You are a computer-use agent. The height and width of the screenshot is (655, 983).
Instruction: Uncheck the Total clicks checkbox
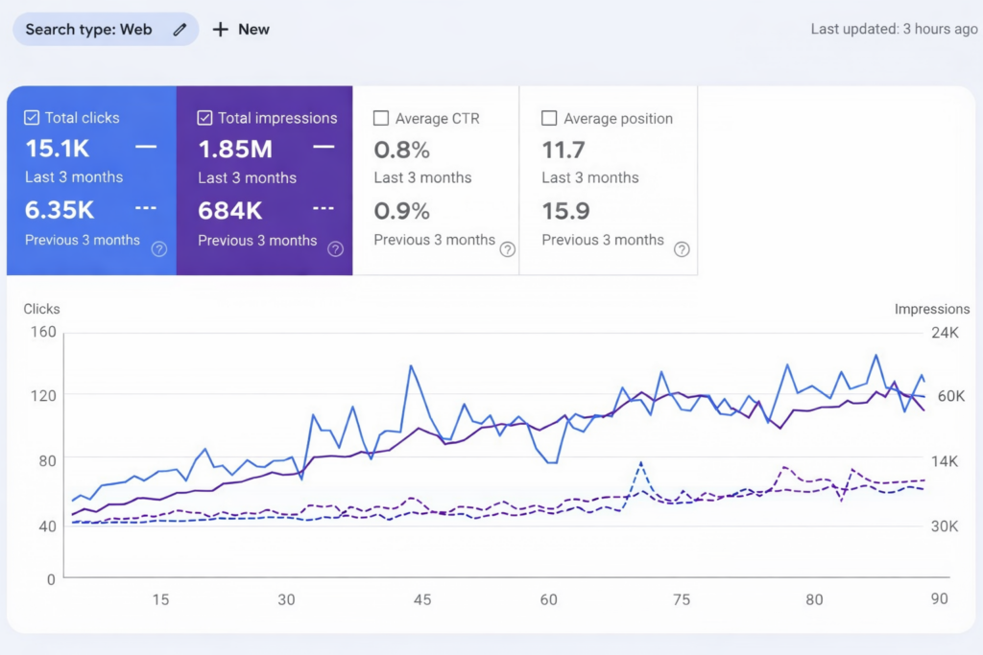[31, 118]
